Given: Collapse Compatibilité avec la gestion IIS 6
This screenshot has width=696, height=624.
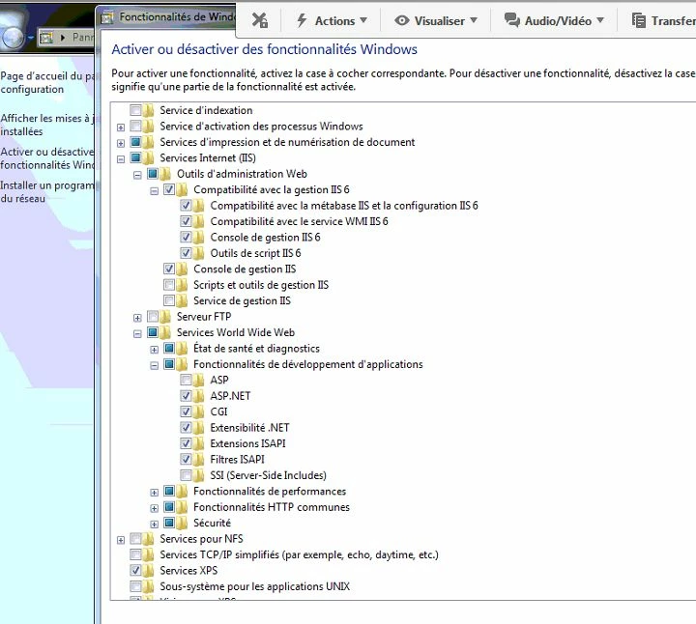Looking at the screenshot, I should 154,191.
